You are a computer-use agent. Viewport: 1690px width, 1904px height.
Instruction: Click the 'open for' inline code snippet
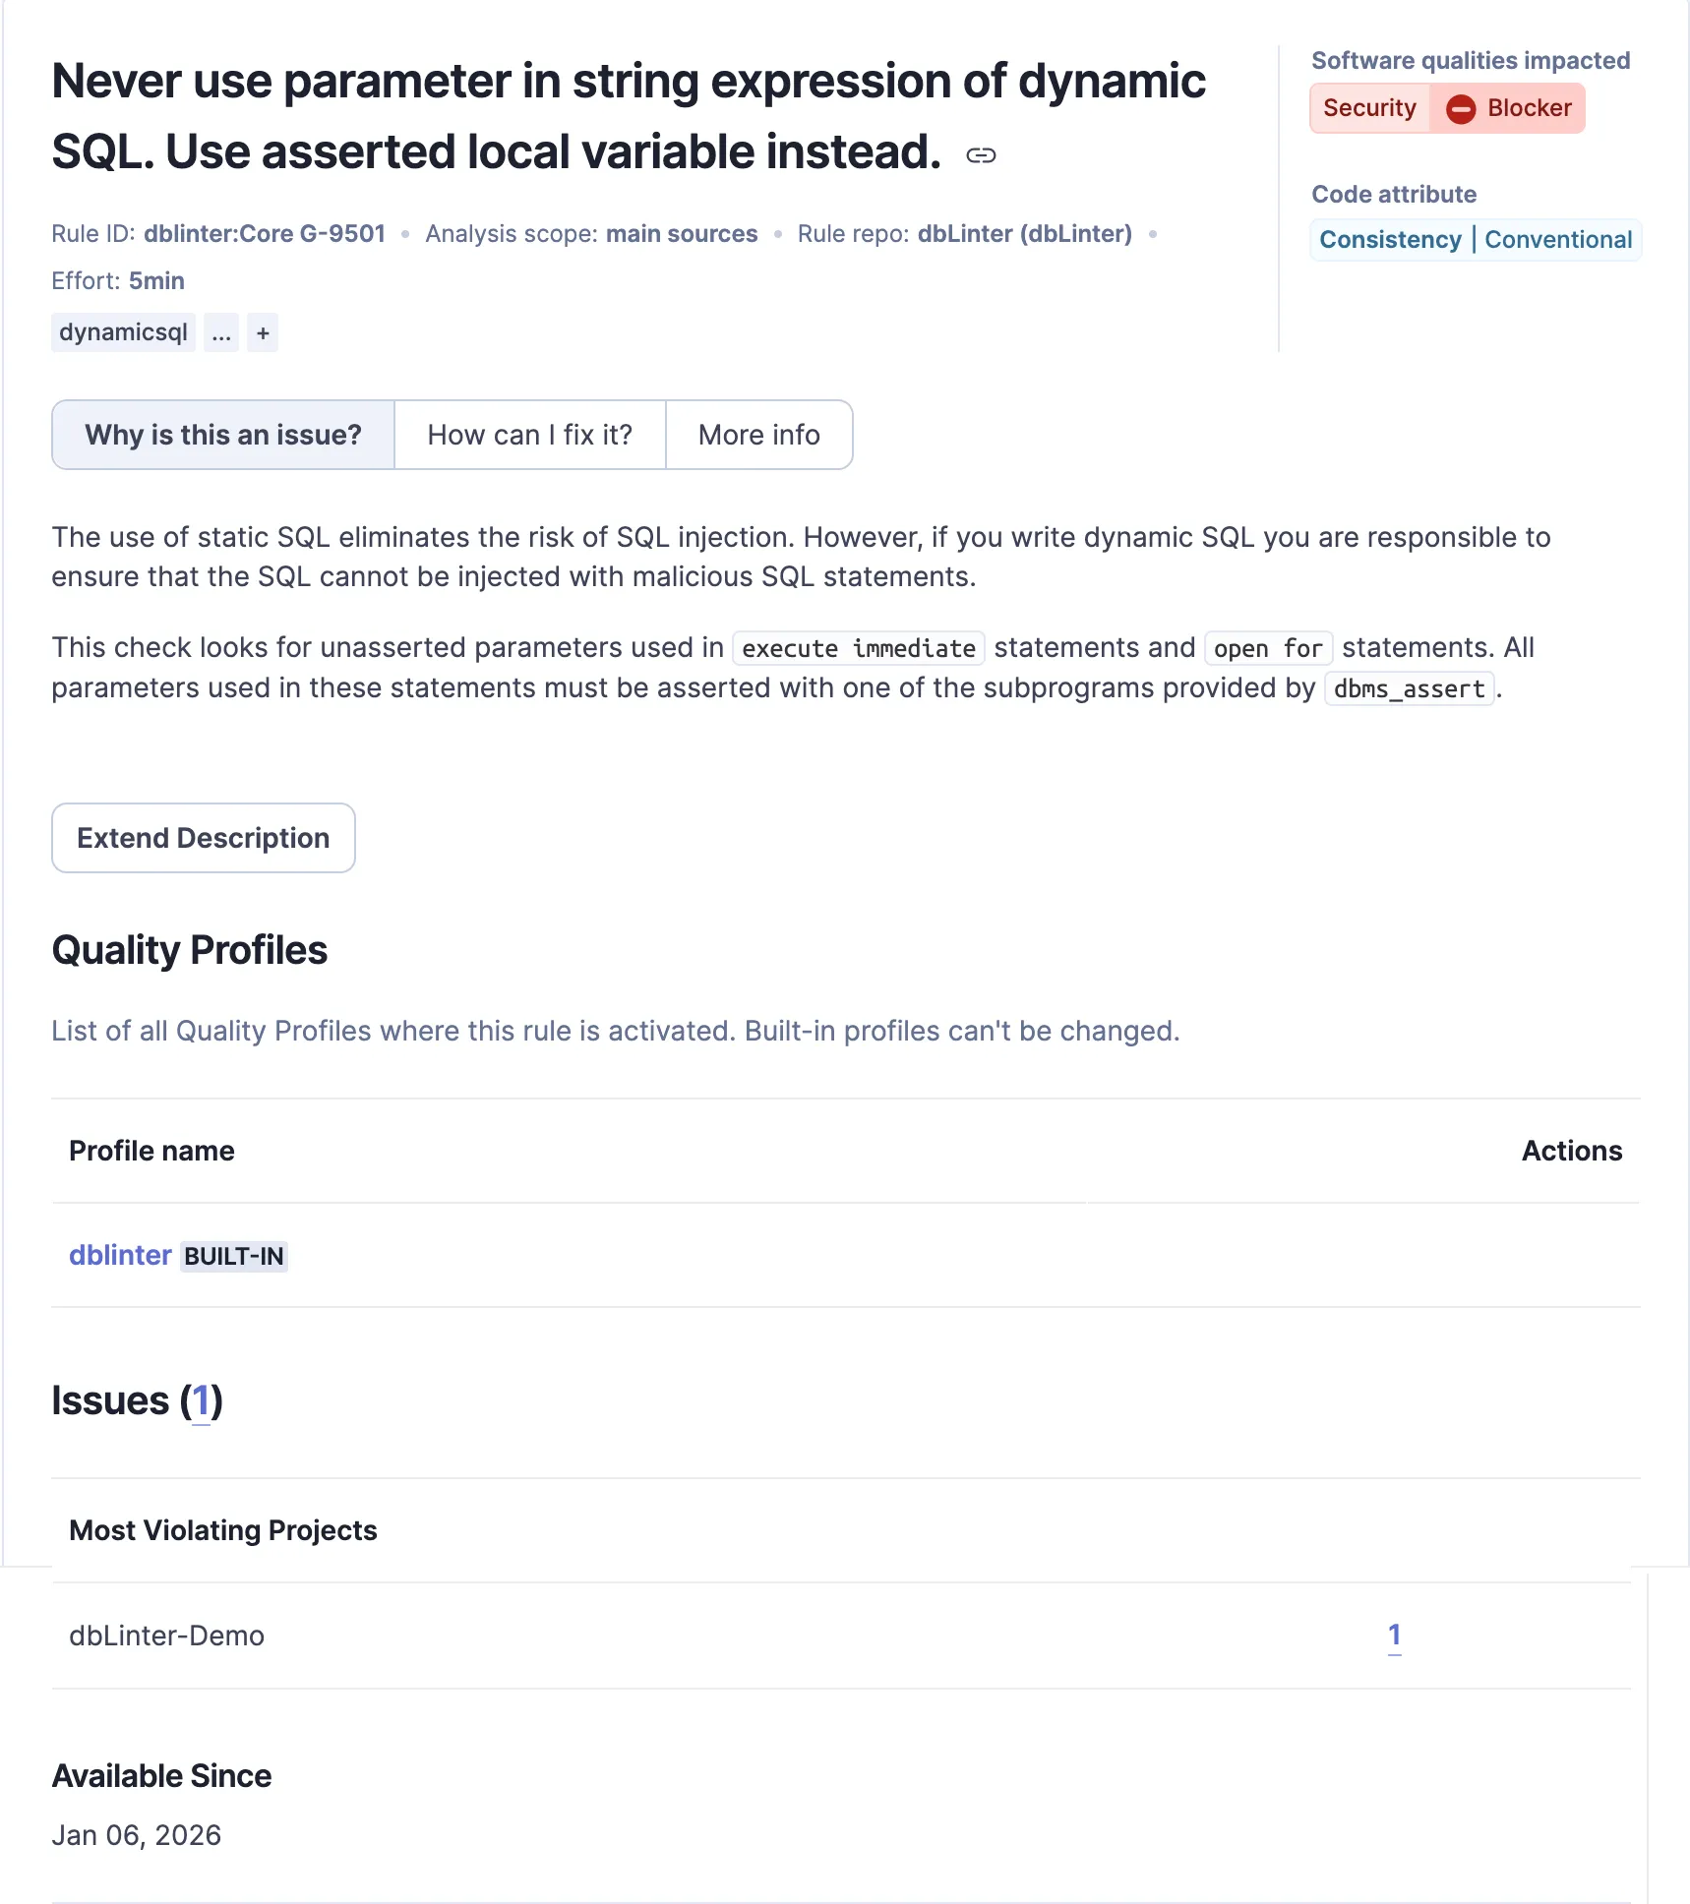1267,649
